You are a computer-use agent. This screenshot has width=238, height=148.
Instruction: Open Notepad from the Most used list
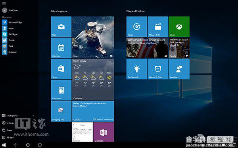10,52
